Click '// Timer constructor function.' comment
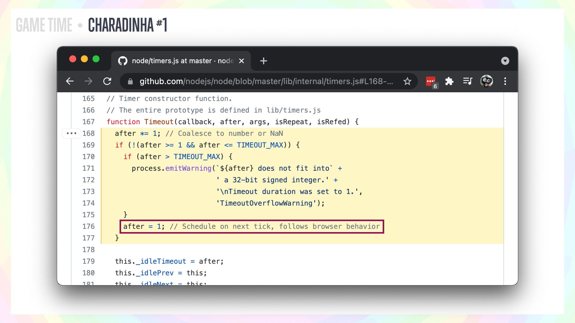This screenshot has width=575, height=323. click(169, 99)
